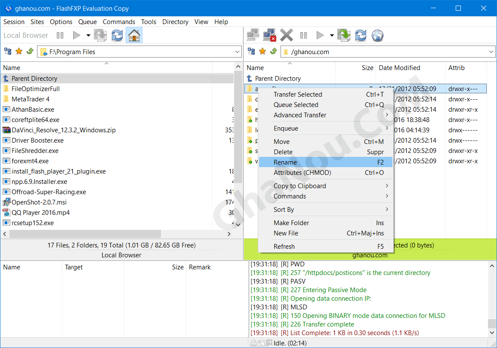Sort remote list by Size header
The image size is (497, 348).
pyautogui.click(x=355, y=68)
